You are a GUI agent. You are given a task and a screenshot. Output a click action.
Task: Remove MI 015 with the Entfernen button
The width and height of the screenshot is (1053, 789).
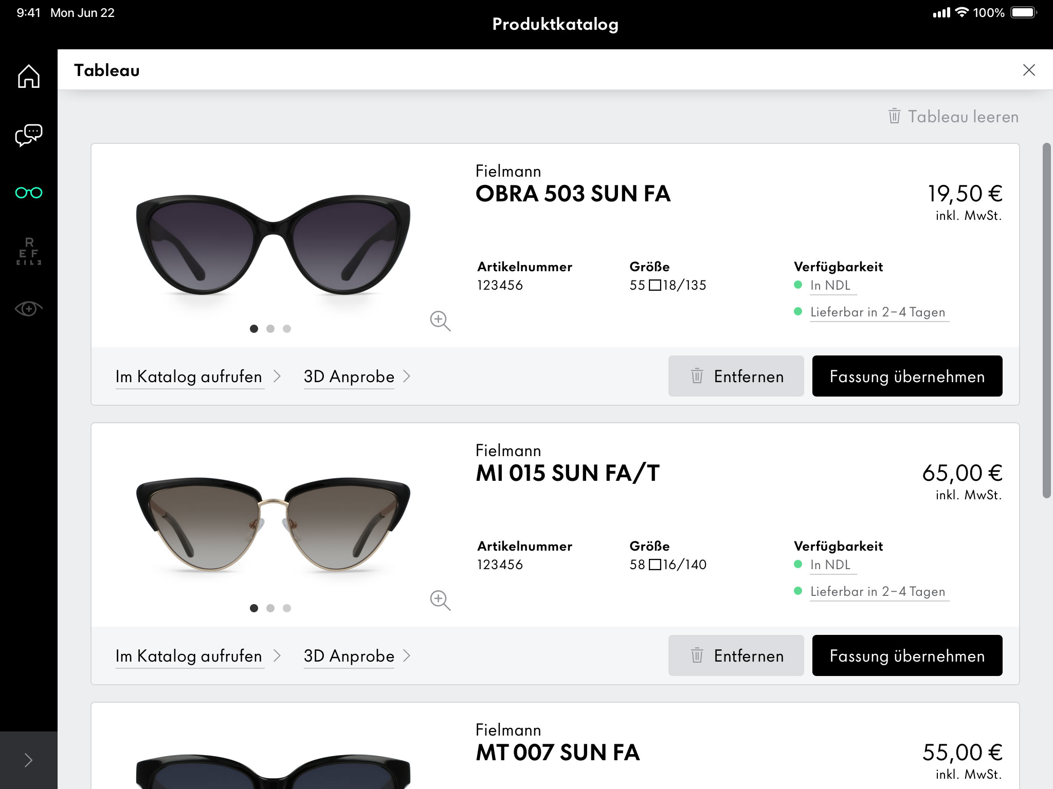(x=736, y=655)
